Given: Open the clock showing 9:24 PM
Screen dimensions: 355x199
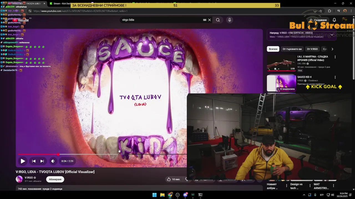Looking at the screenshot, I should point(342,195).
